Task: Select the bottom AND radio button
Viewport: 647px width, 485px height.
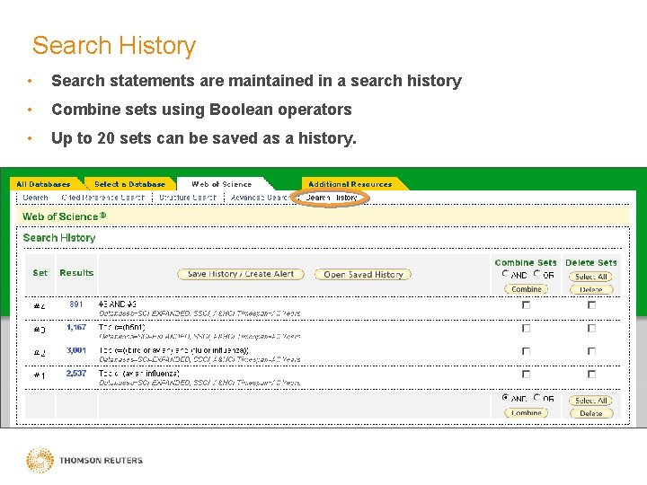Action: [x=505, y=398]
